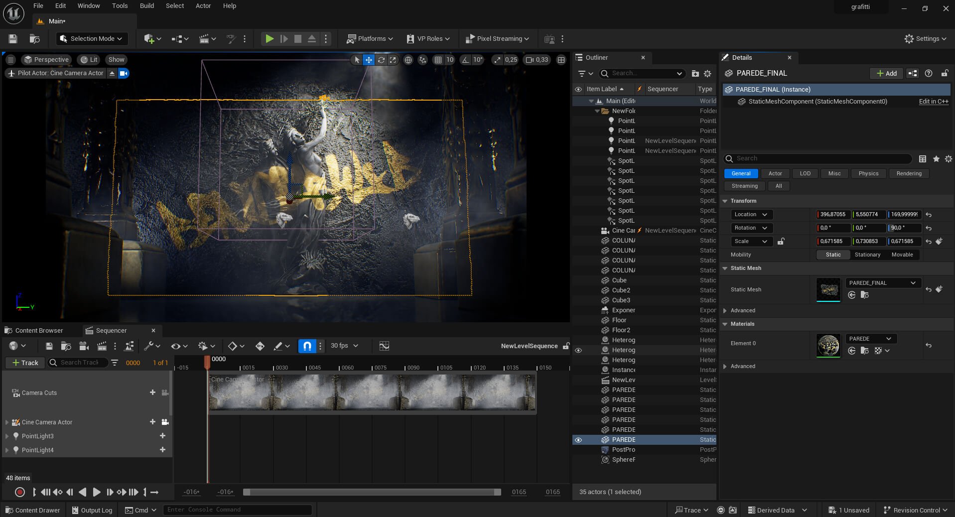Screen dimensions: 955x517
Task: Select the rotate gizmo tool in viewport
Action: [x=381, y=60]
